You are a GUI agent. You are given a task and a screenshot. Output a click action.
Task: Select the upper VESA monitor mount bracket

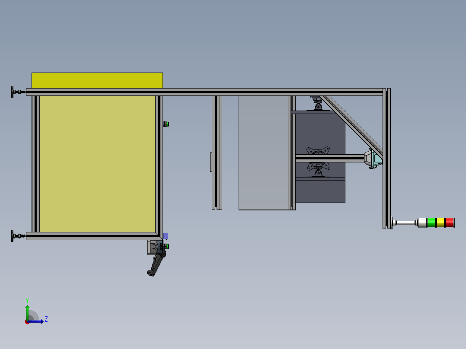coord(318,151)
